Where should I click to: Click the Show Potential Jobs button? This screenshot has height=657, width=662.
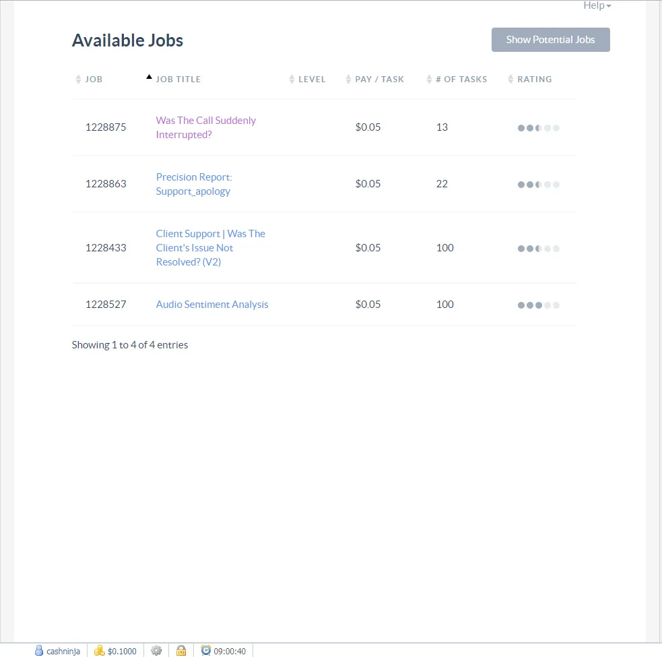(x=550, y=40)
